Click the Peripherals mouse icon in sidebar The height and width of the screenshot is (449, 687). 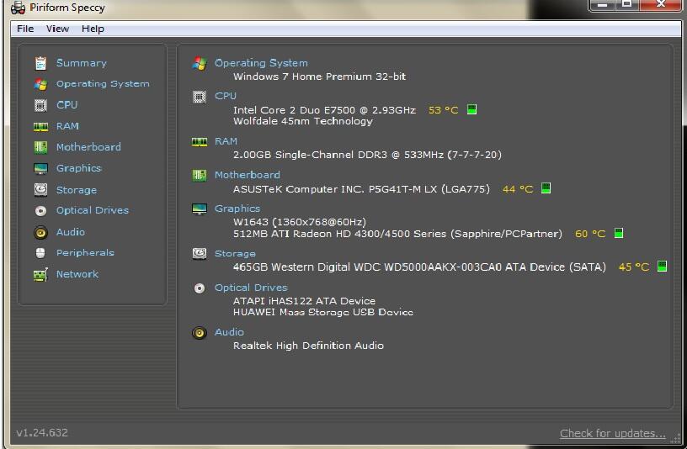(x=40, y=253)
